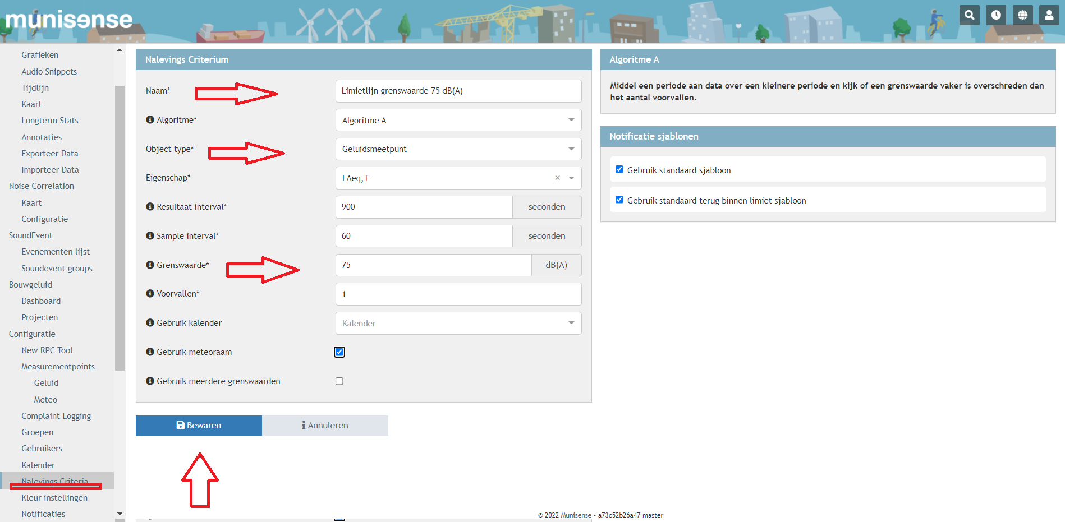Uncheck Gebruik meteoraam
The image size is (1065, 522).
[x=339, y=352]
